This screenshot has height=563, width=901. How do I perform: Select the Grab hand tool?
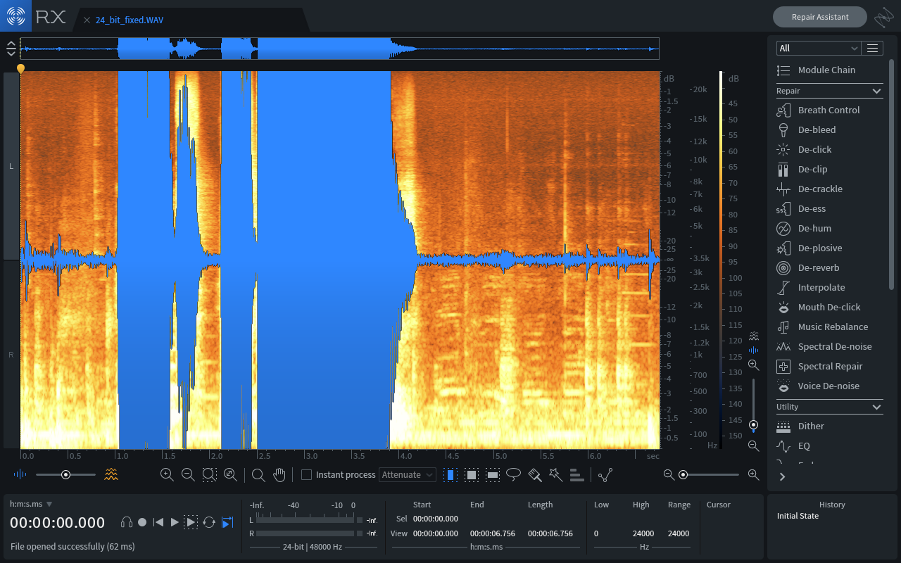(x=279, y=475)
